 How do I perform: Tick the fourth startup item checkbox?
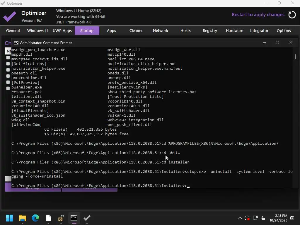pyautogui.click(x=8, y=76)
